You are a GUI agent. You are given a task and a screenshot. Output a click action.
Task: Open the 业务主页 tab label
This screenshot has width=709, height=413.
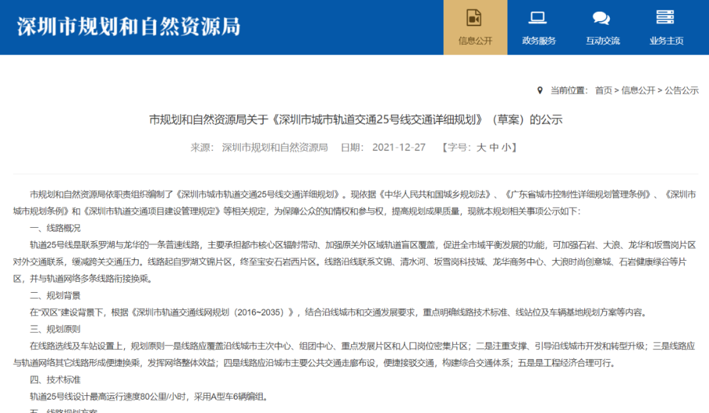tap(666, 41)
